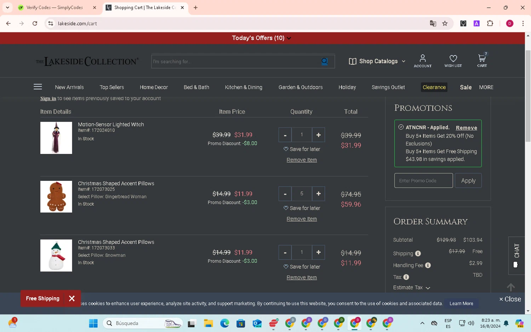The height and width of the screenshot is (332, 531).
Task: Click the search magnifier icon
Action: (x=325, y=62)
